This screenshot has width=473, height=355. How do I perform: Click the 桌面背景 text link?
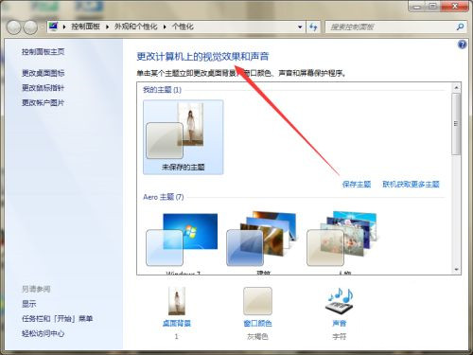coord(177,323)
